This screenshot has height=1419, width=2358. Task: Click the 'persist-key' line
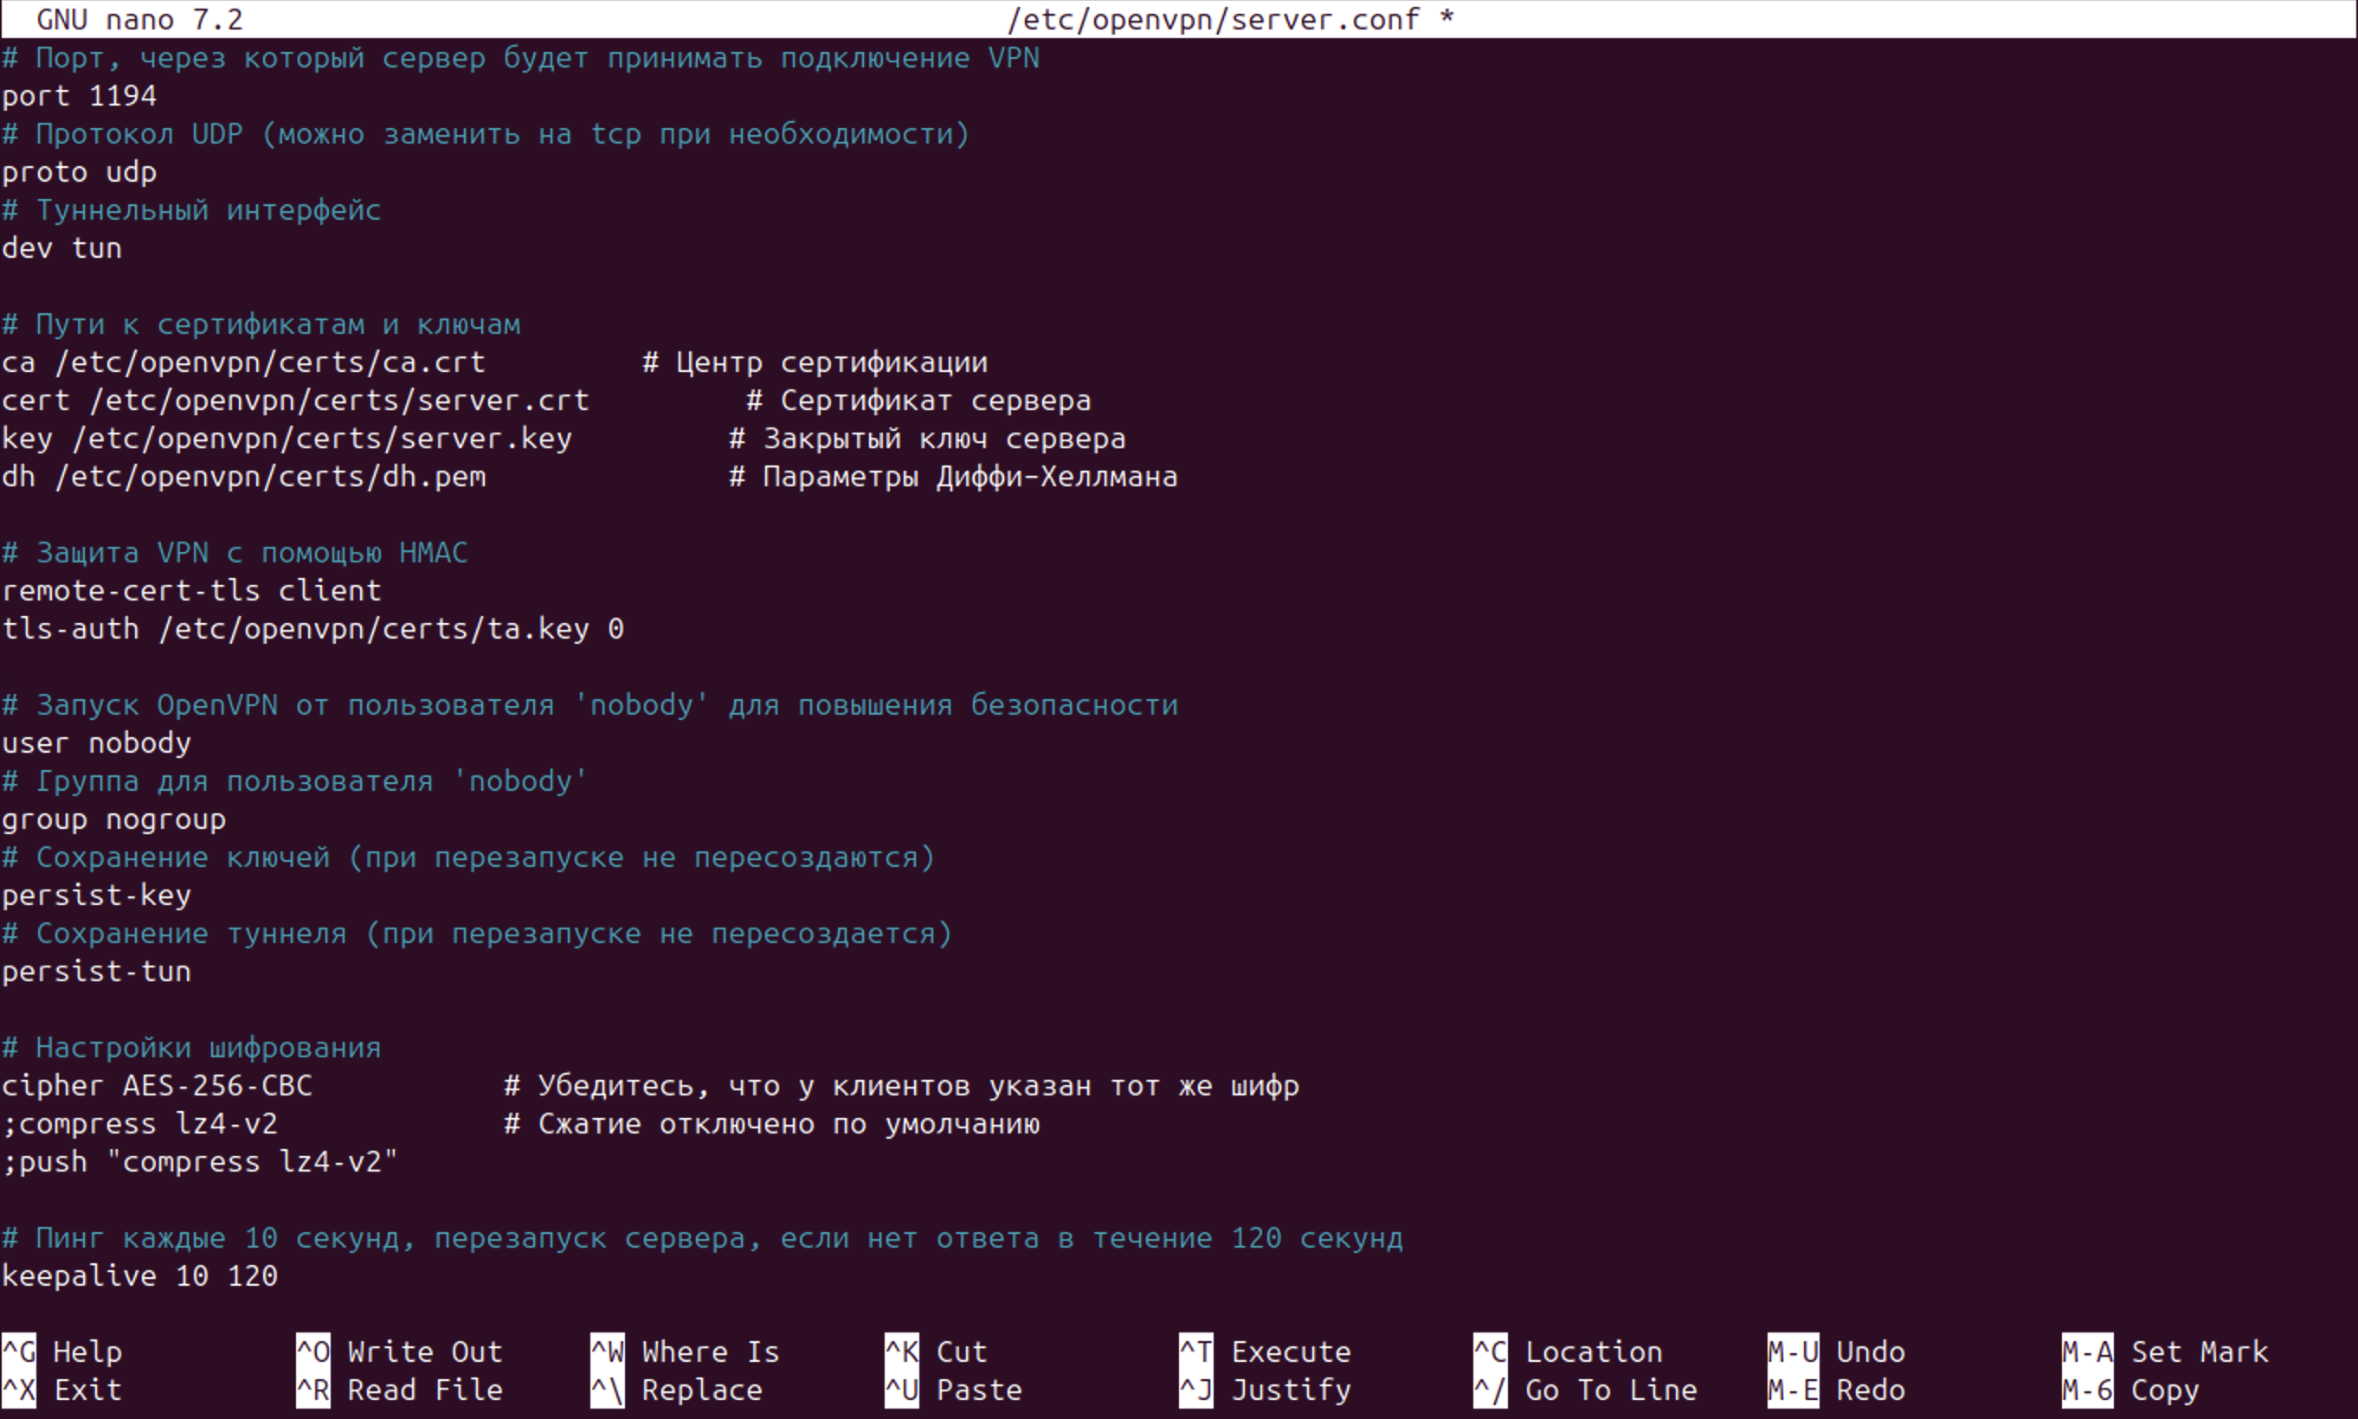pos(97,895)
